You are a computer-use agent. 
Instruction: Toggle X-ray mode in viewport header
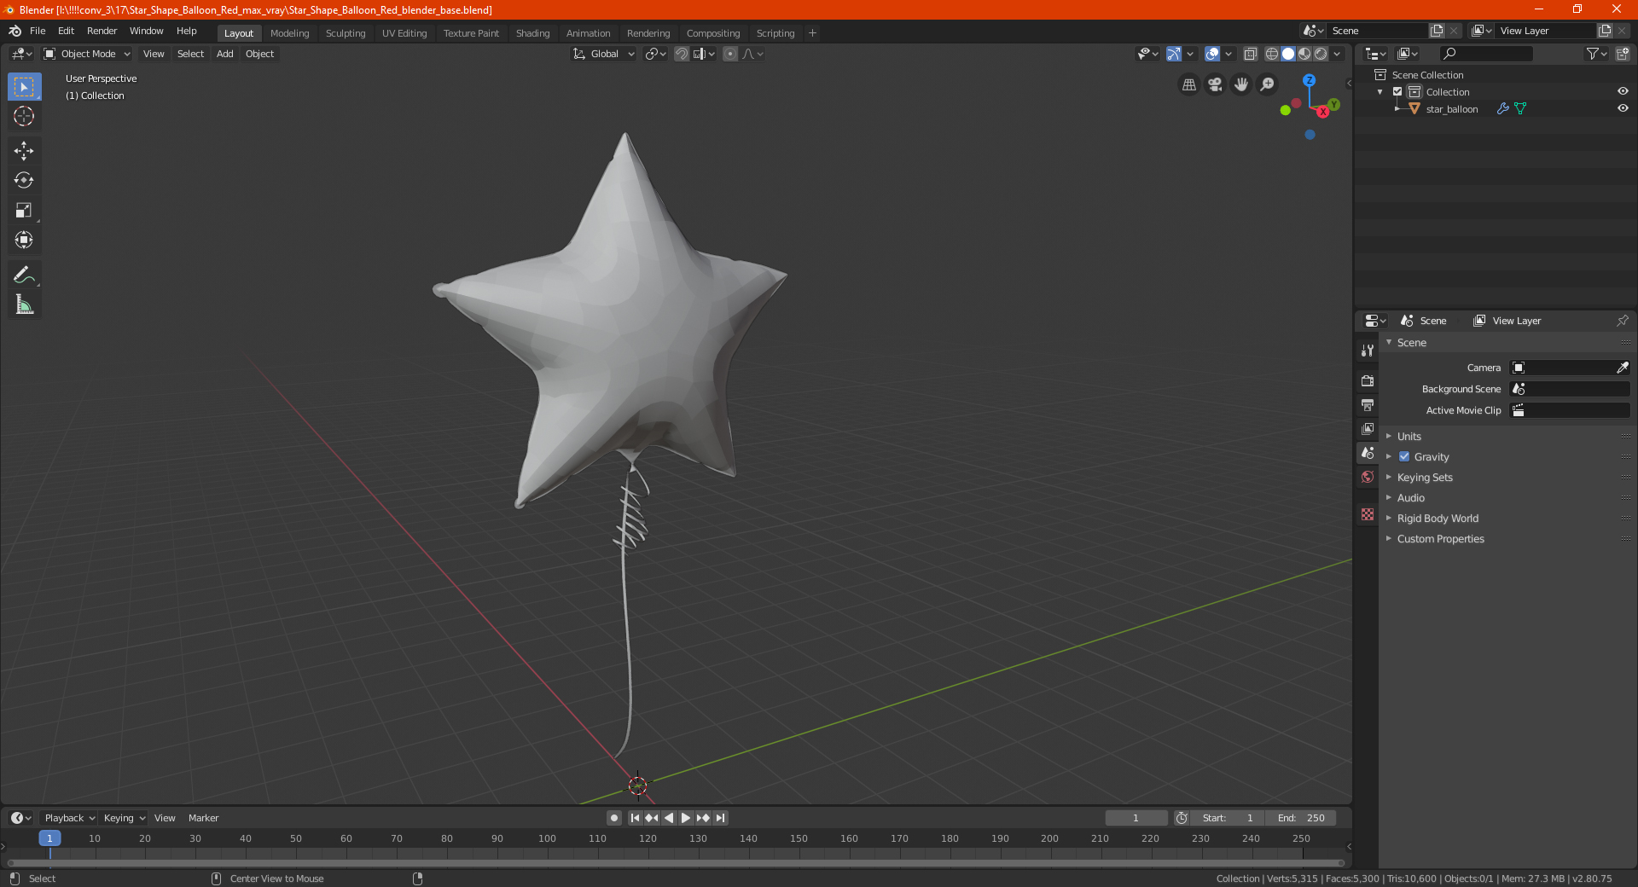(1250, 54)
